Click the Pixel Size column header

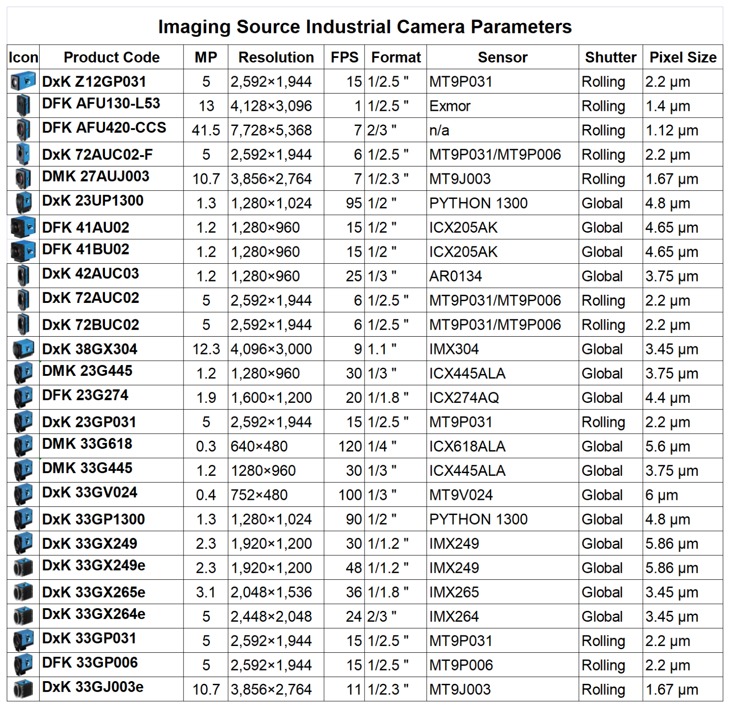(683, 57)
